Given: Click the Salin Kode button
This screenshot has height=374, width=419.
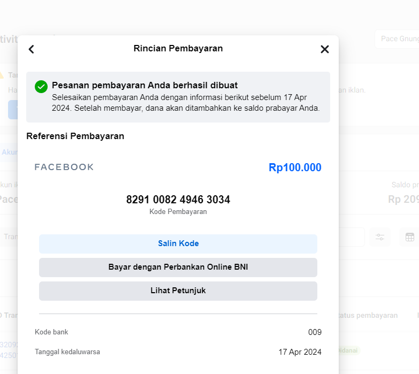Looking at the screenshot, I should (x=178, y=243).
